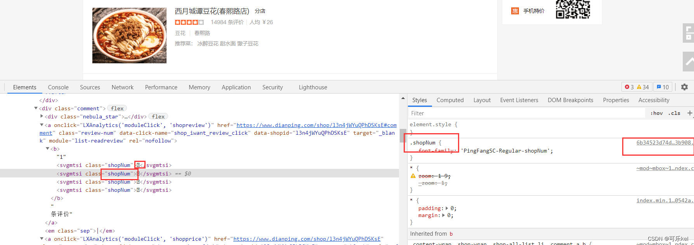694x245 pixels.
Task: Open the Application tab
Action: [x=236, y=87]
